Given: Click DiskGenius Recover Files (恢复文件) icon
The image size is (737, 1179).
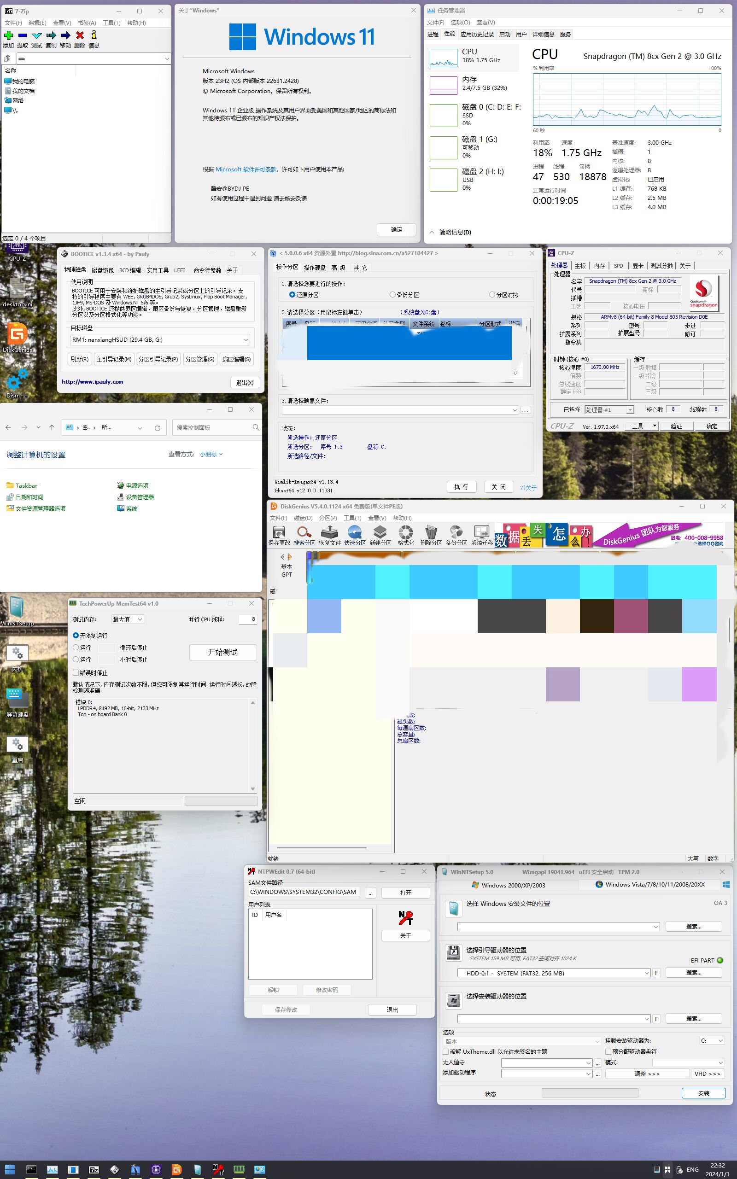Looking at the screenshot, I should [329, 531].
